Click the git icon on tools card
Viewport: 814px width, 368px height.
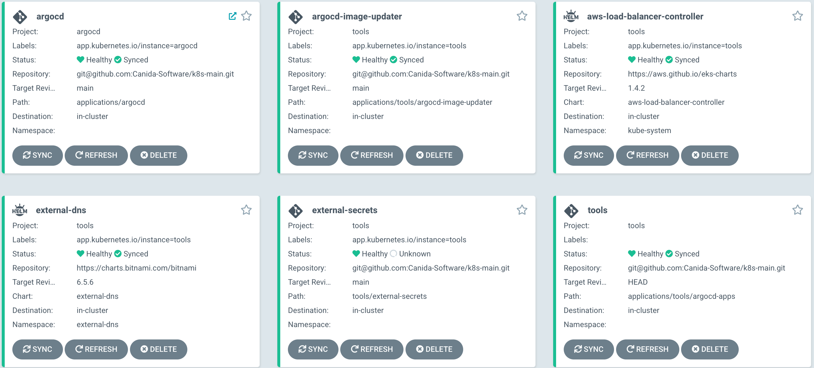tap(571, 211)
